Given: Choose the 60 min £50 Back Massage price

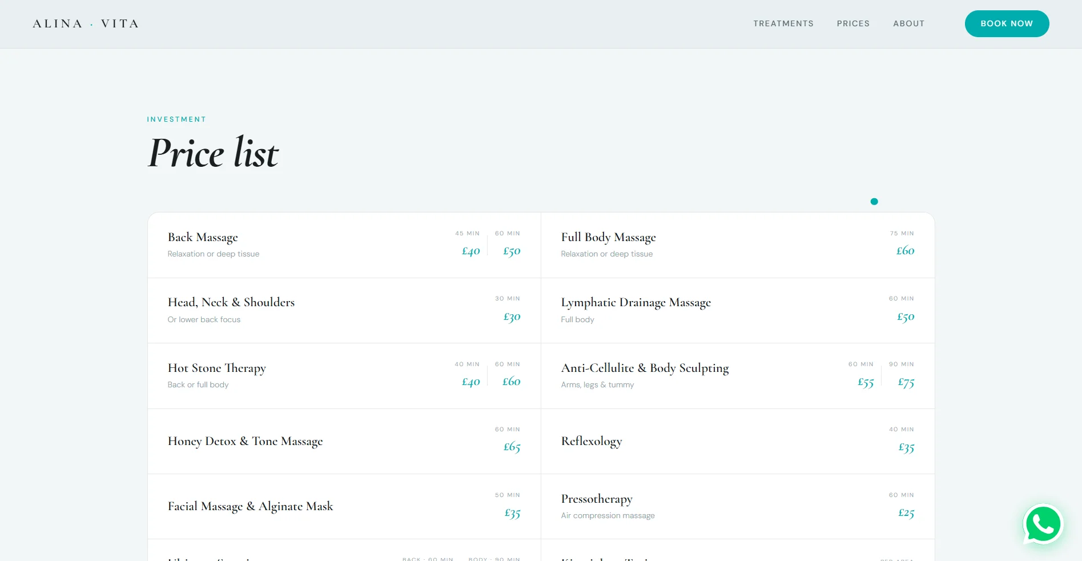Looking at the screenshot, I should pos(511,251).
